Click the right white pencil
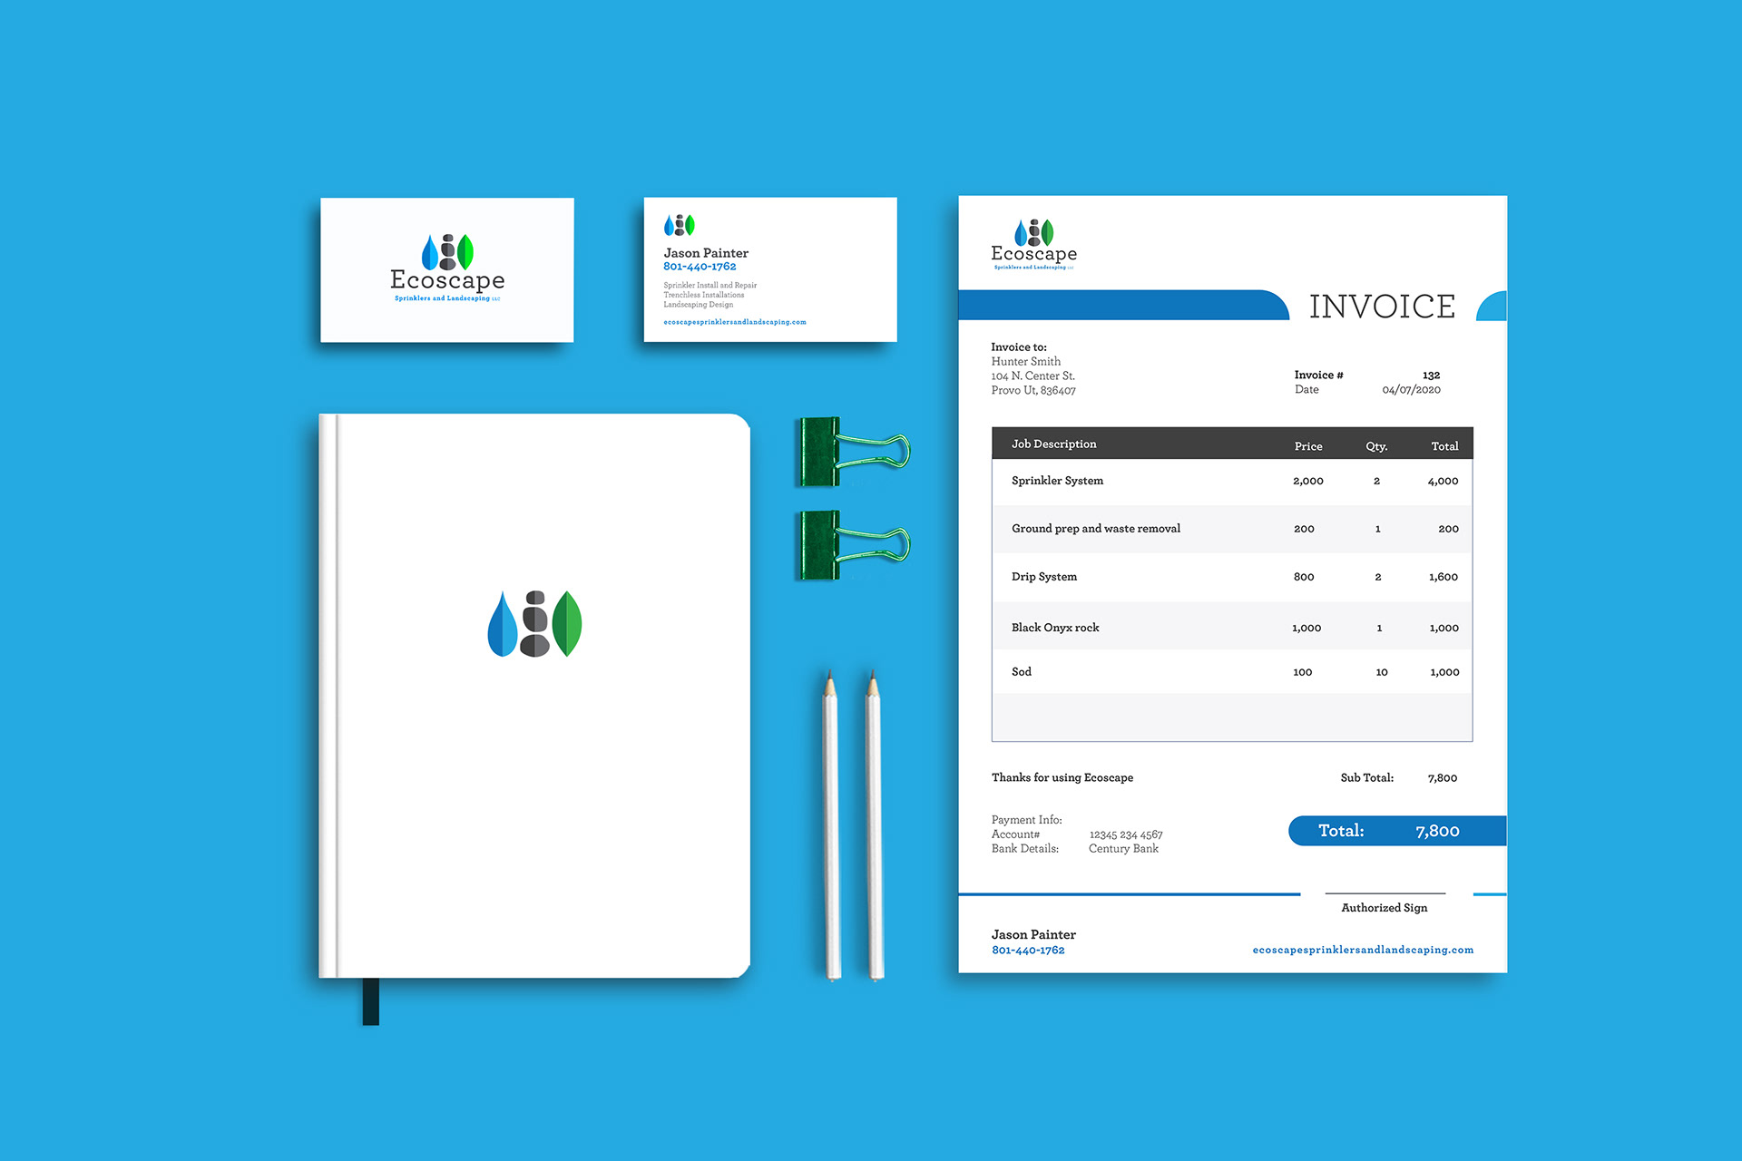 875,827
